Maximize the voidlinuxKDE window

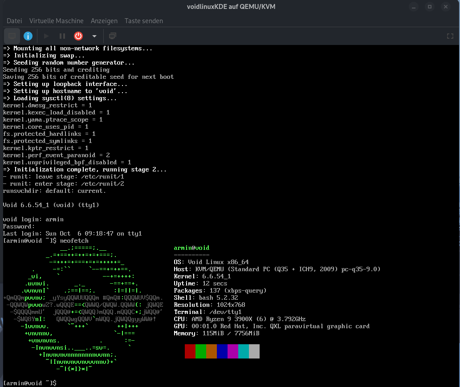(x=430, y=7)
